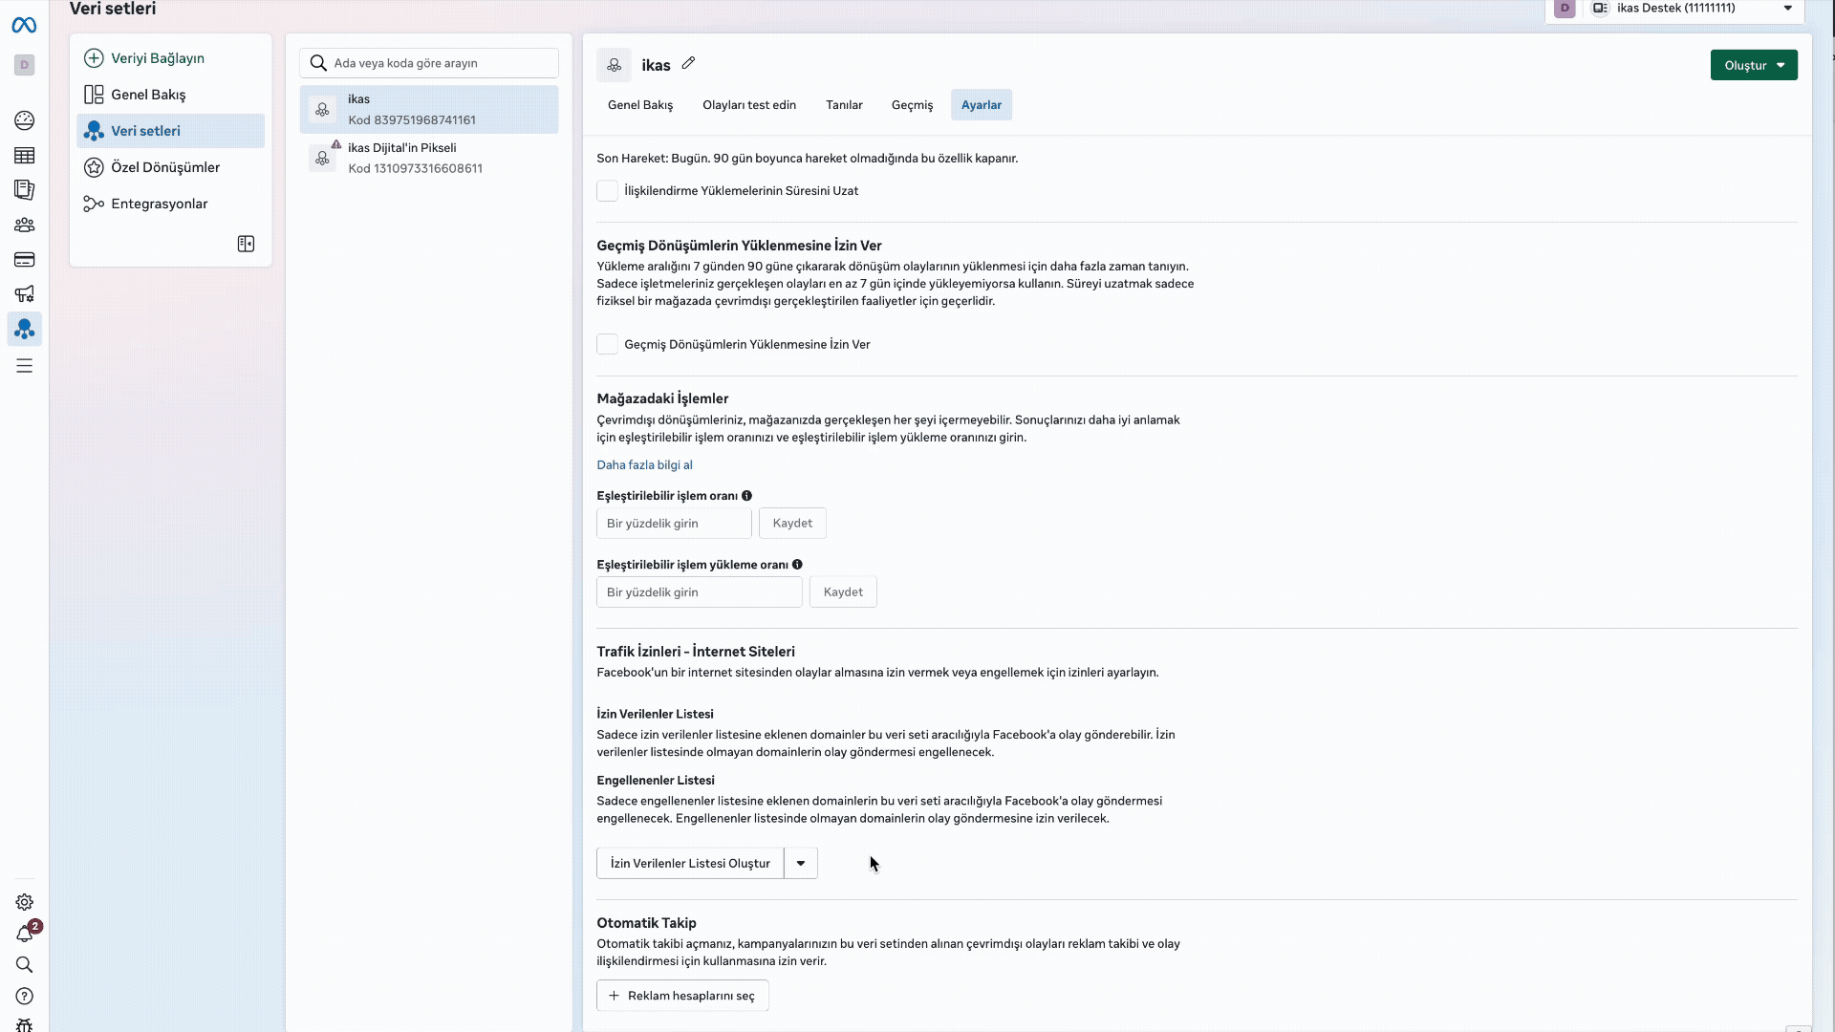Collapse the Veri setleri sidebar panel
This screenshot has width=1835, height=1032.
coord(245,244)
